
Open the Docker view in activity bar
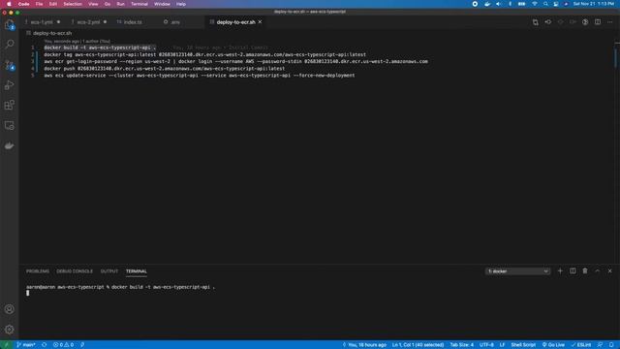point(9,145)
